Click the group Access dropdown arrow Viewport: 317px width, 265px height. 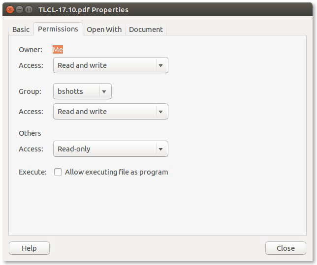pos(161,112)
